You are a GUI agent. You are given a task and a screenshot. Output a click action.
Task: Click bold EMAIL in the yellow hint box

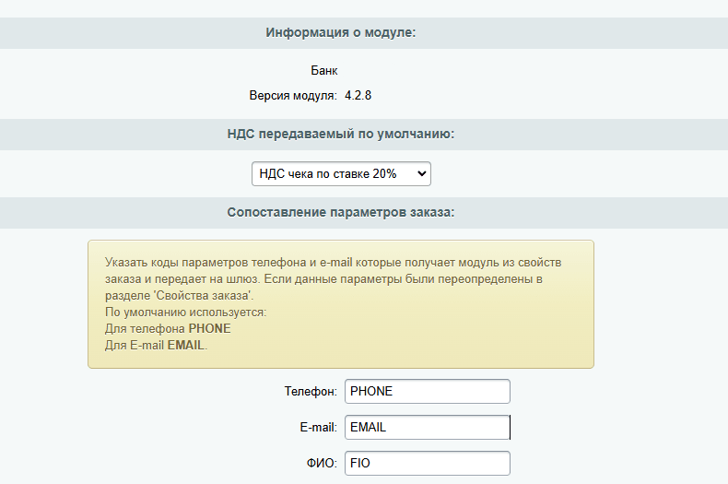tap(185, 346)
